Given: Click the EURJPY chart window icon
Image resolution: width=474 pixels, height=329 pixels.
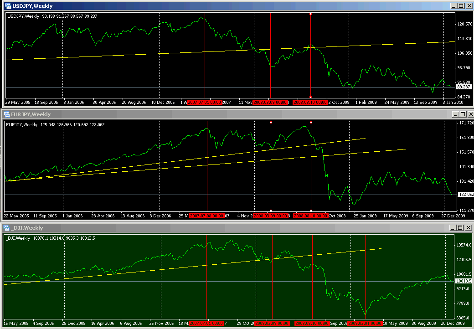Looking at the screenshot, I should (x=8, y=114).
